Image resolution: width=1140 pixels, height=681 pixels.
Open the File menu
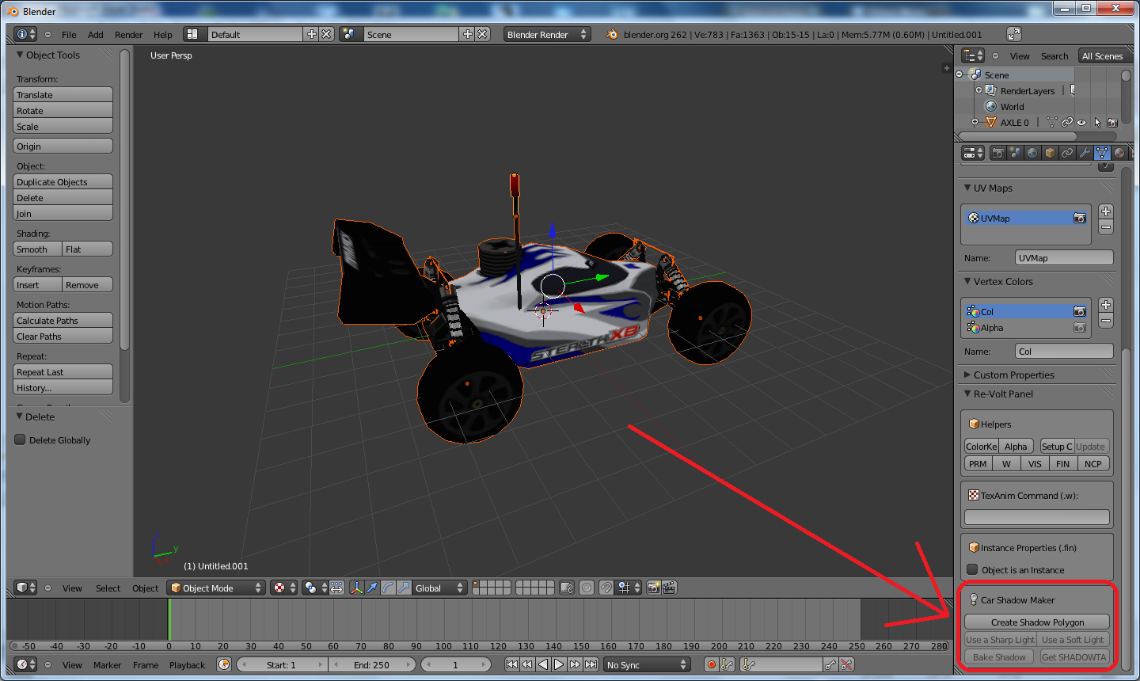point(70,34)
